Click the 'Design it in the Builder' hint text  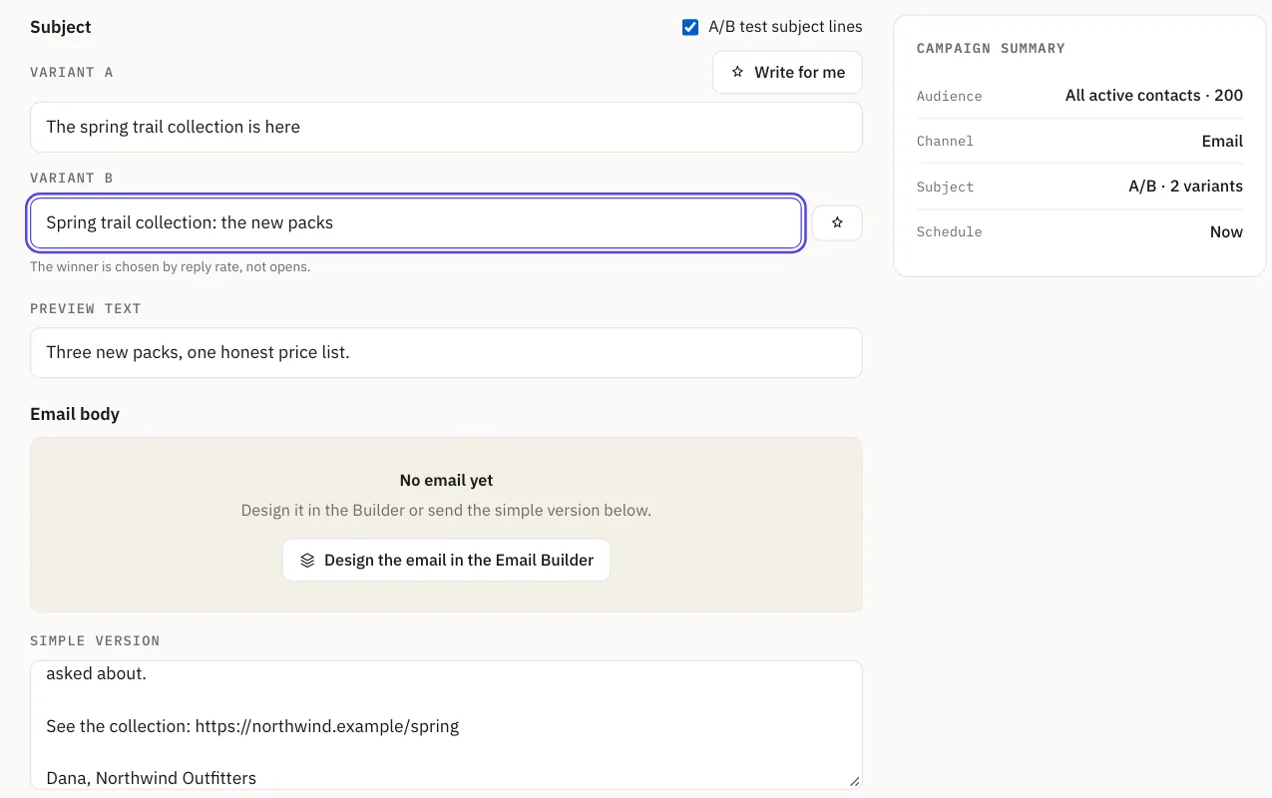(446, 510)
